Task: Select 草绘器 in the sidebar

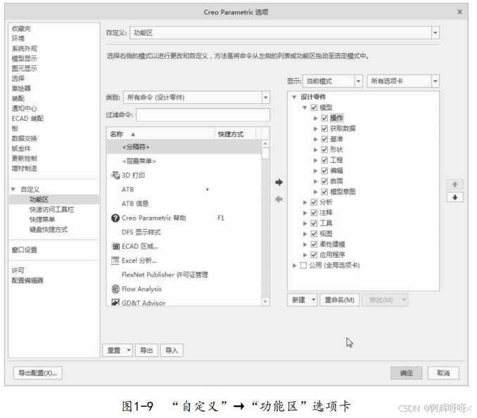Action: [21, 89]
